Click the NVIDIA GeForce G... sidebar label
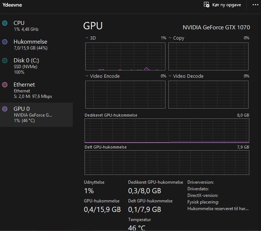 [33, 115]
